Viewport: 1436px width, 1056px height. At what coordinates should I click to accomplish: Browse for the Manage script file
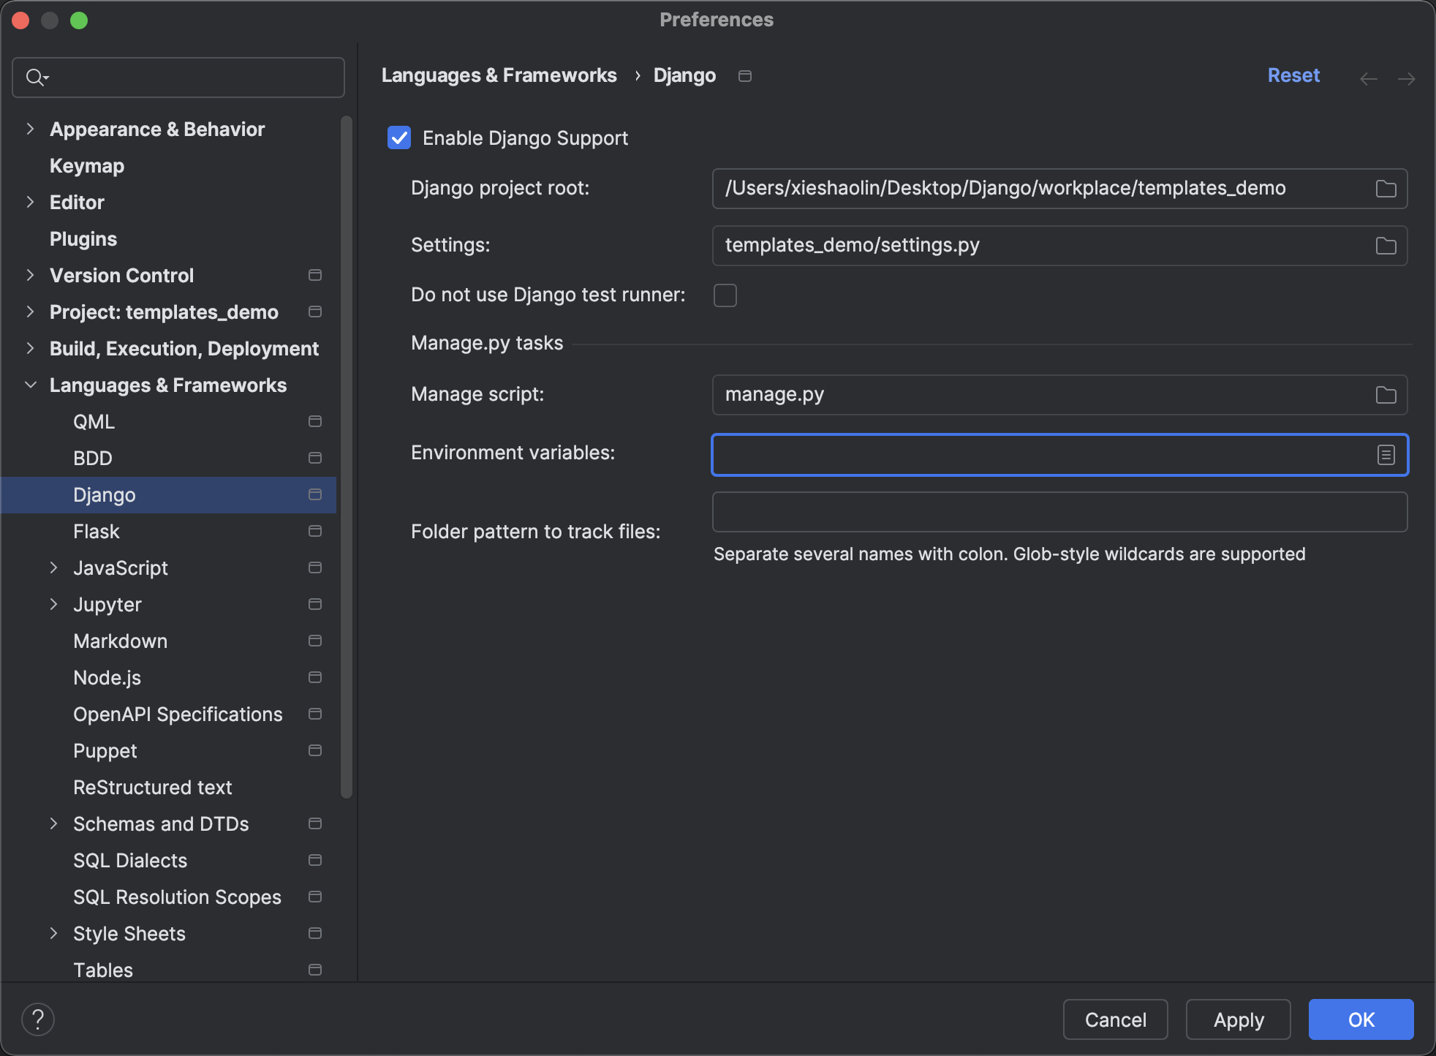point(1386,395)
